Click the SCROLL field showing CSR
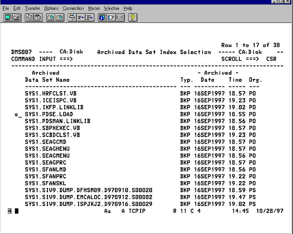Viewport: 293px width, 234px height. coord(271,59)
